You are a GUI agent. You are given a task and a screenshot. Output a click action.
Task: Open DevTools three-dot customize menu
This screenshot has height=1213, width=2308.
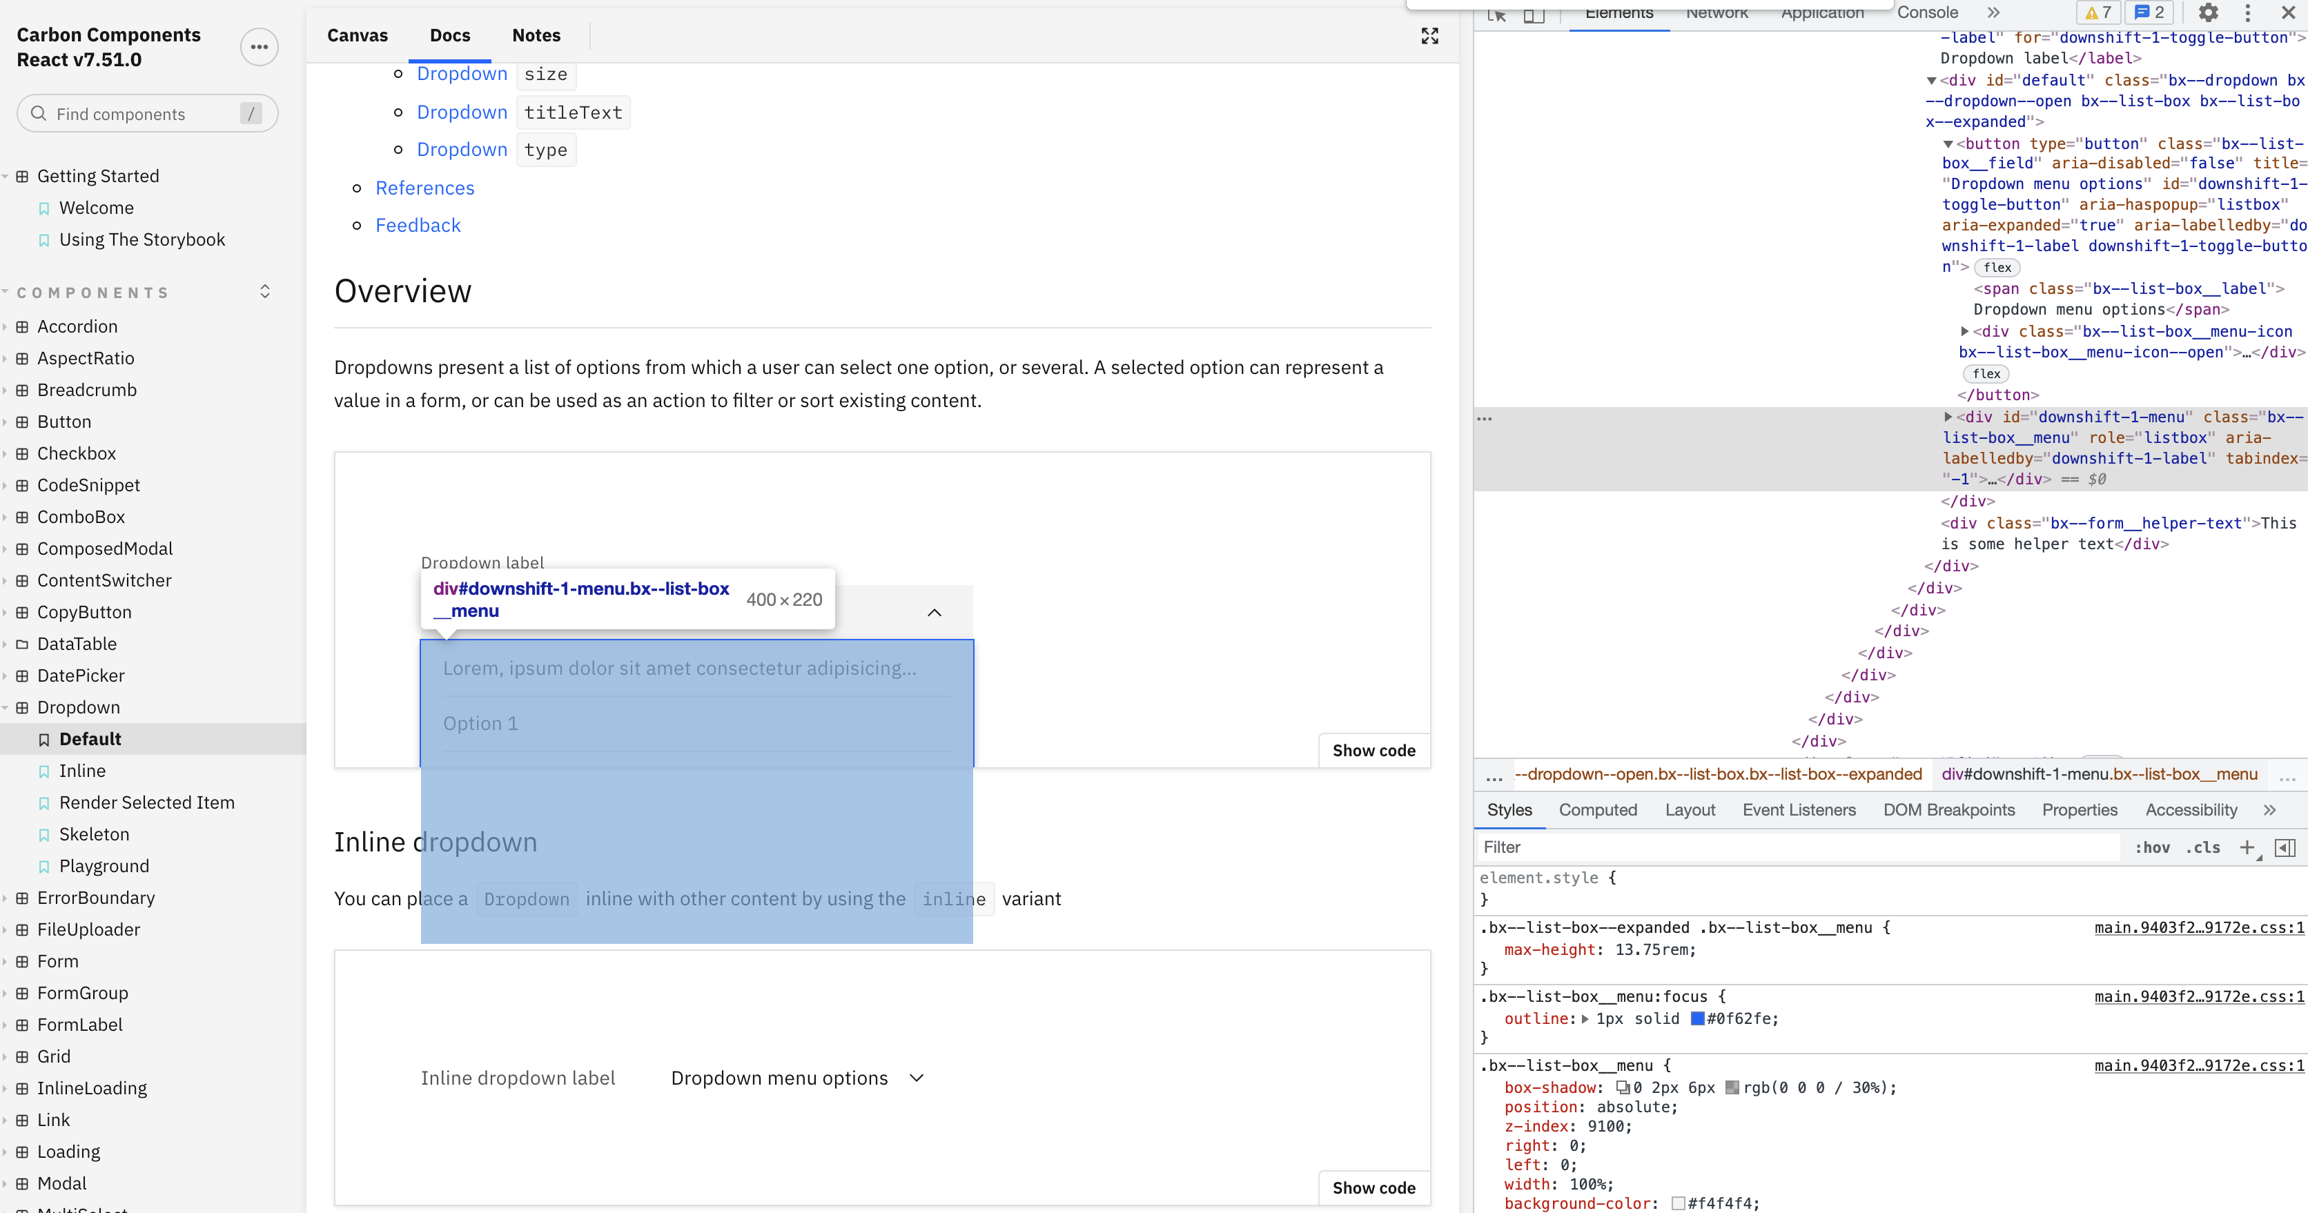point(2247,12)
